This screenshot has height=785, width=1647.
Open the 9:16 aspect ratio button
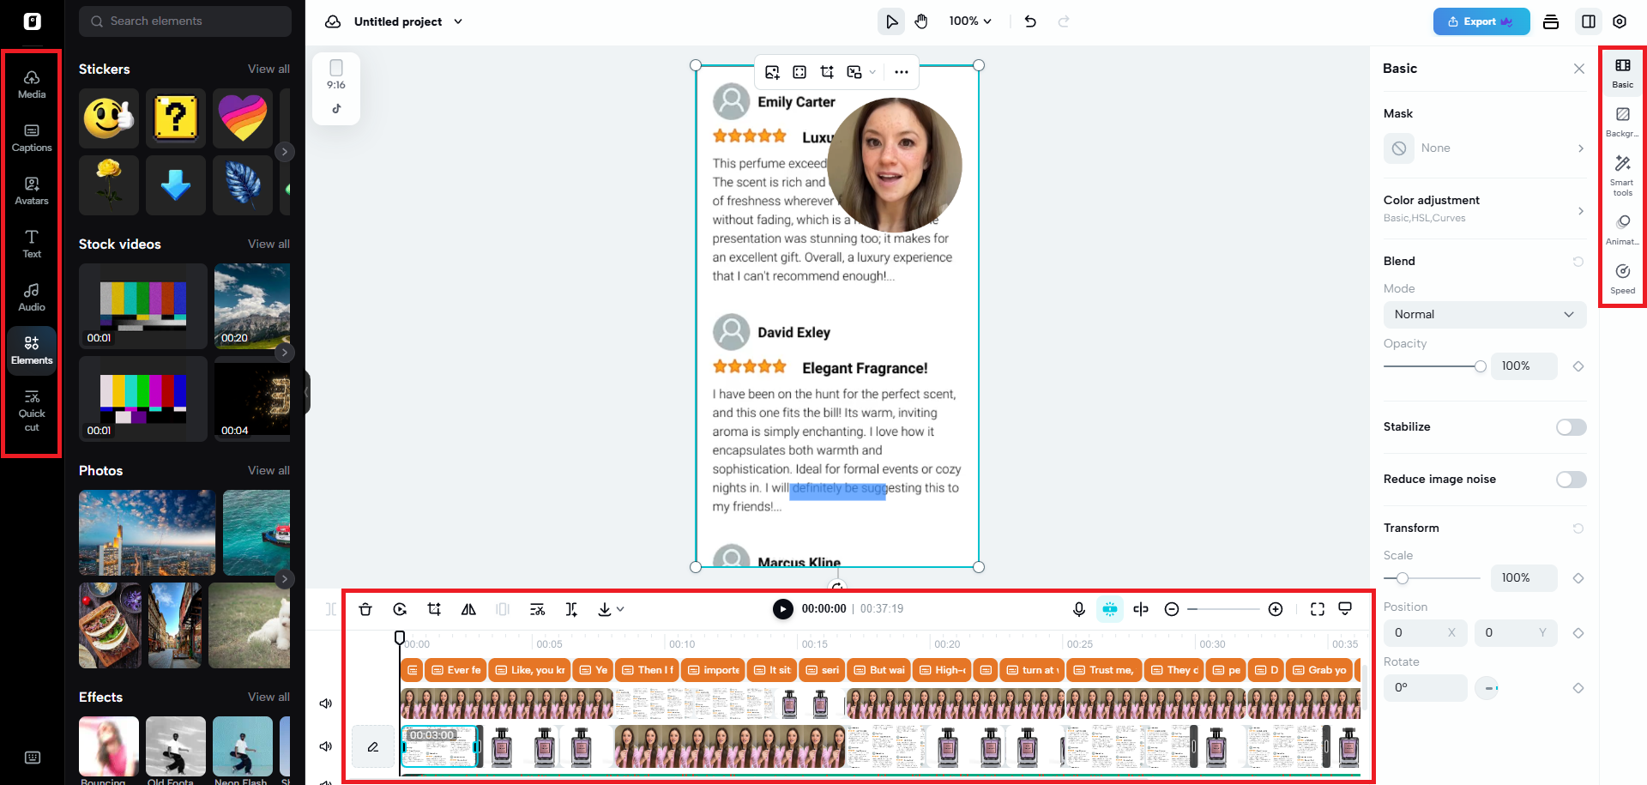click(336, 75)
